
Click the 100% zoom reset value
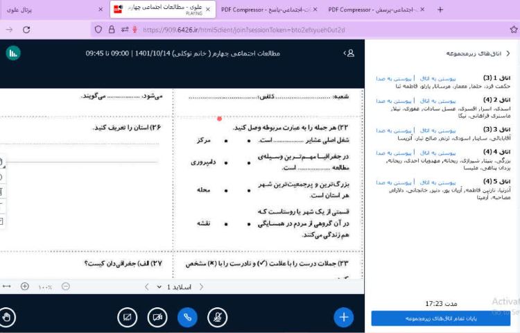(45, 287)
